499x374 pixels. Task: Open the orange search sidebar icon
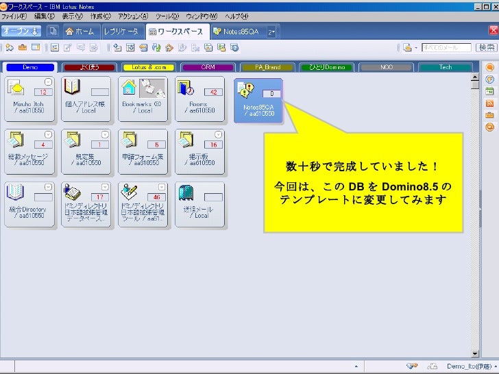click(x=490, y=127)
